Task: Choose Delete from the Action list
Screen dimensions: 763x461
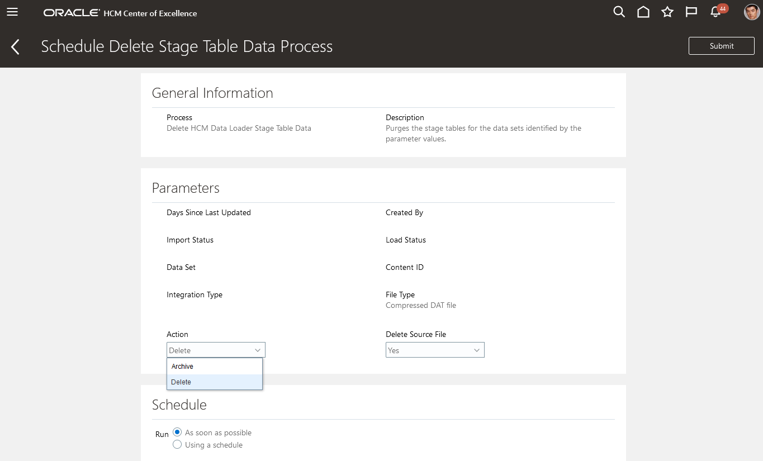Action: coord(181,382)
